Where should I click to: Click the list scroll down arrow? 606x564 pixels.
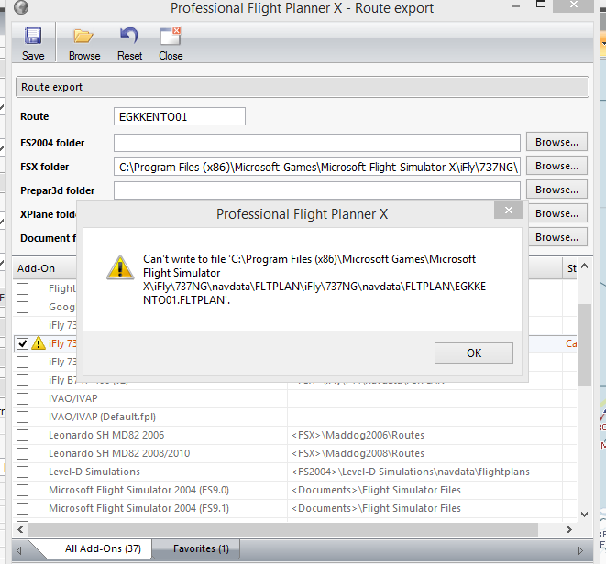(584, 515)
